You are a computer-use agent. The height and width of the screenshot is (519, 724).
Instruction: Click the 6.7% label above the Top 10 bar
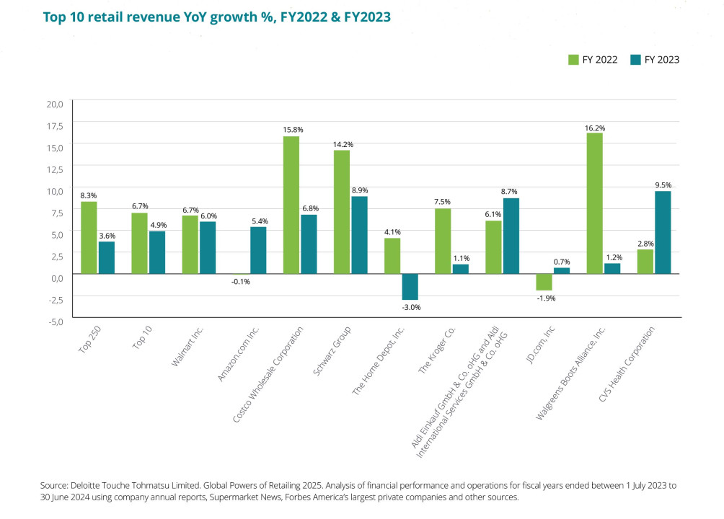(x=140, y=206)
